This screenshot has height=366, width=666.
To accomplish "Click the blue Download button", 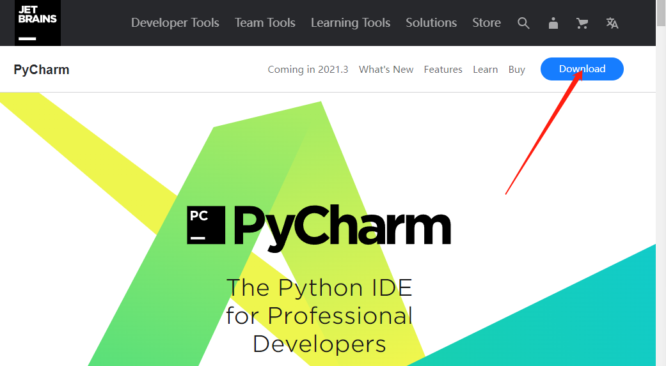I will (582, 69).
